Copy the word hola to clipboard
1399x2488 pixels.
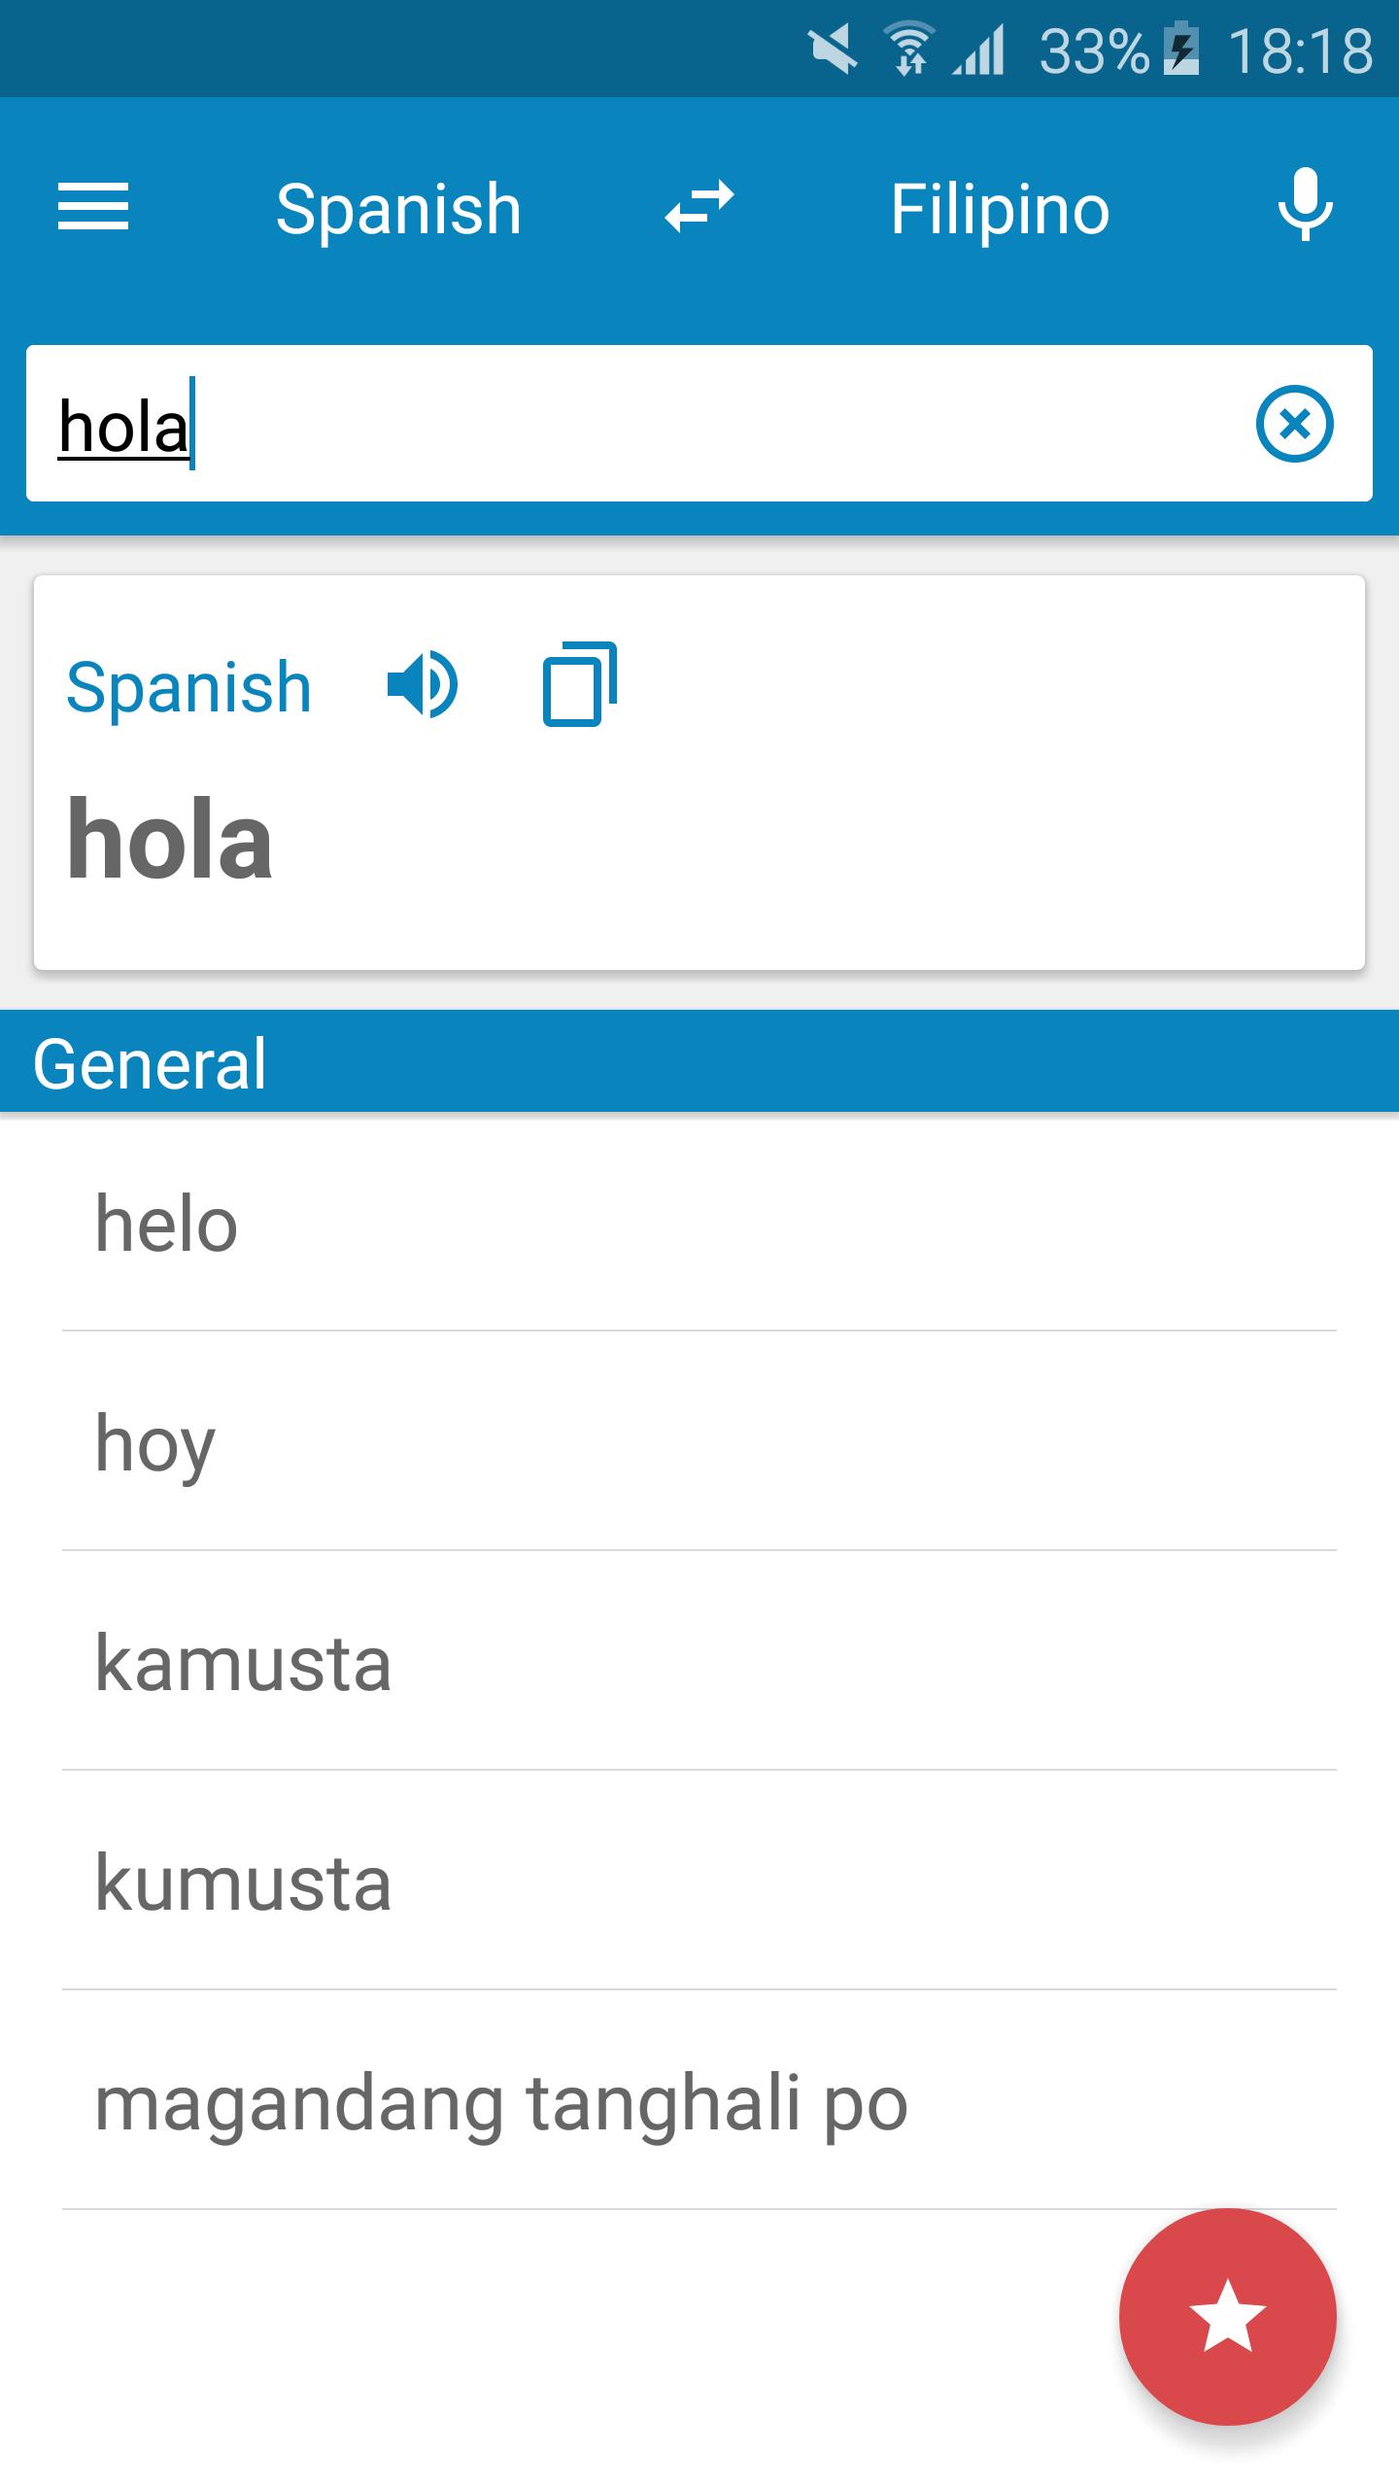pyautogui.click(x=579, y=684)
